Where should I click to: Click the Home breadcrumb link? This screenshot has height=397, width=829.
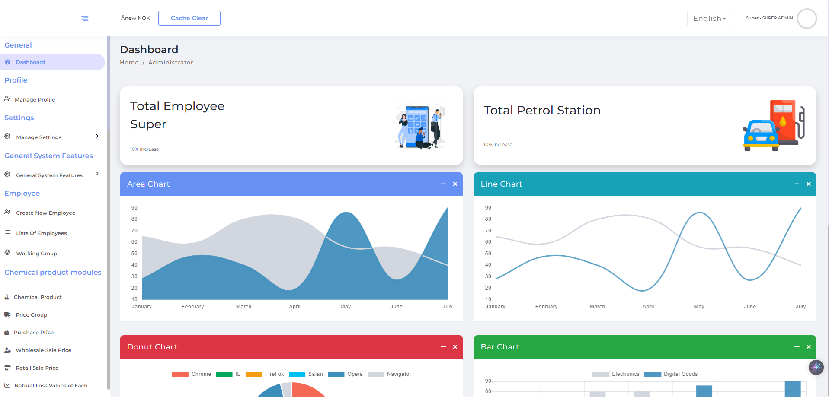pyautogui.click(x=129, y=63)
